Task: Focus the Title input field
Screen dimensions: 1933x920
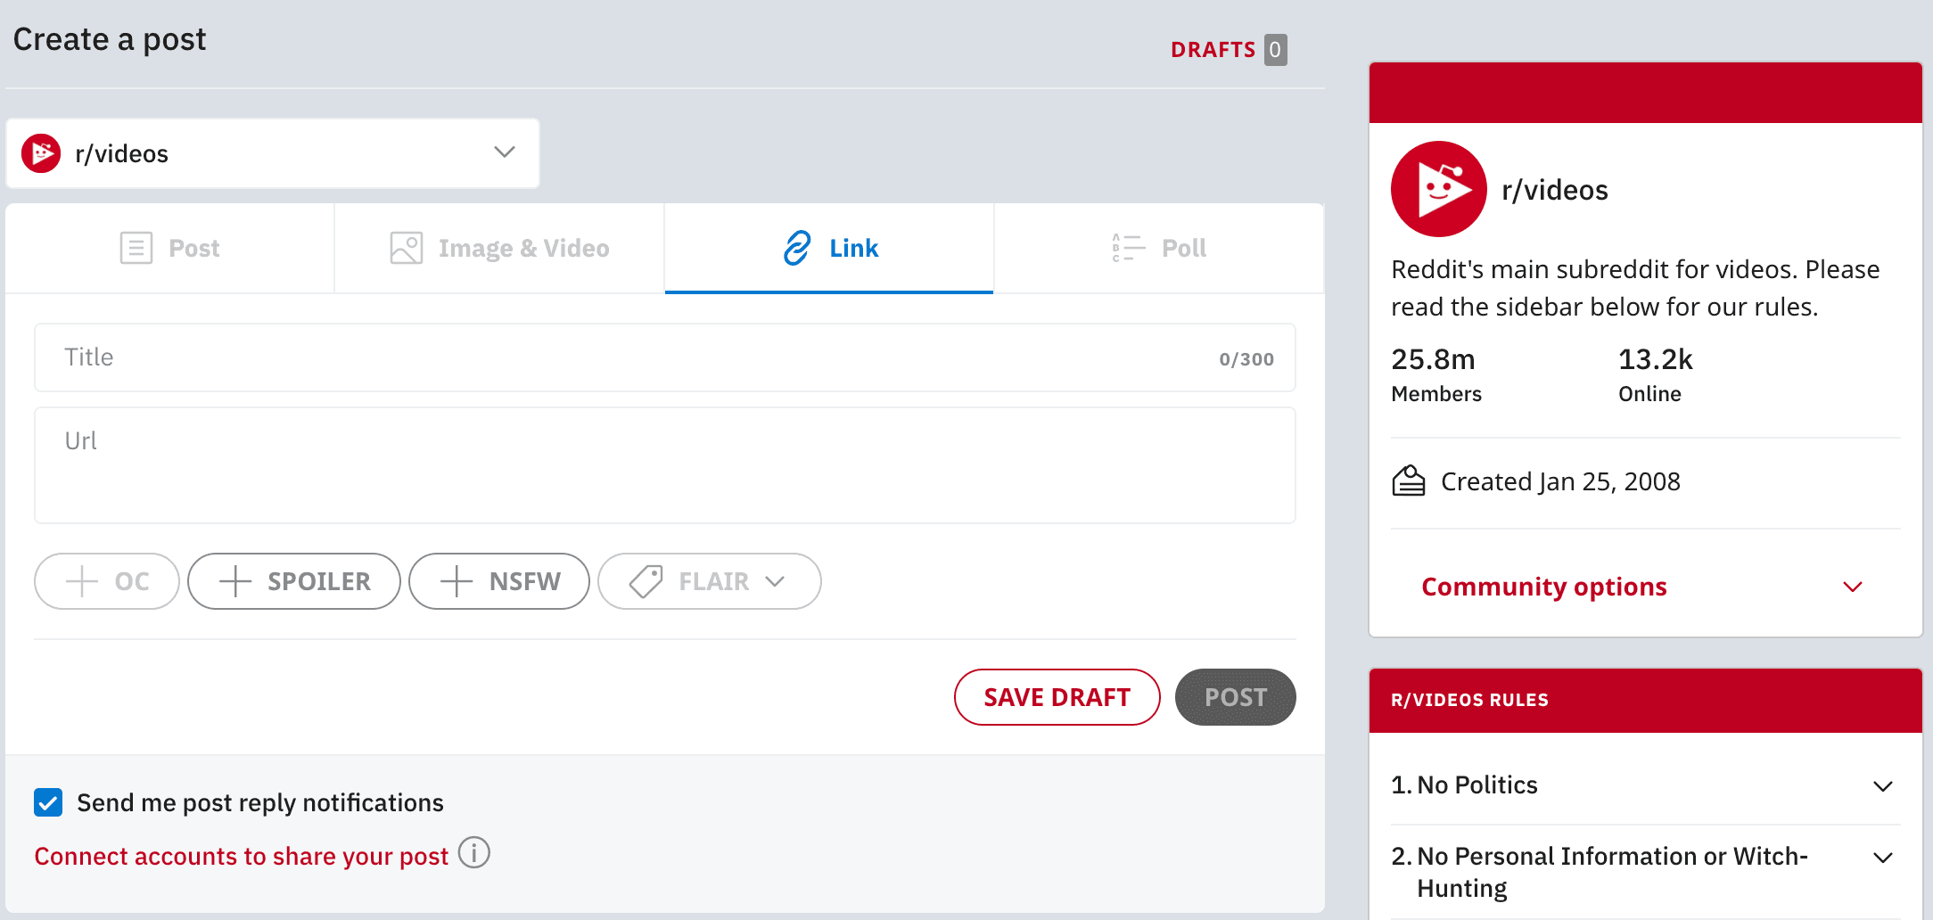Action: click(665, 357)
